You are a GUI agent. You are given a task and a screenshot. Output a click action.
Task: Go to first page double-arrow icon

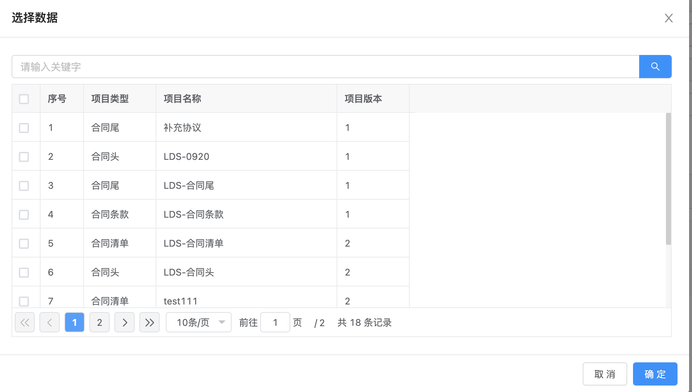click(25, 322)
